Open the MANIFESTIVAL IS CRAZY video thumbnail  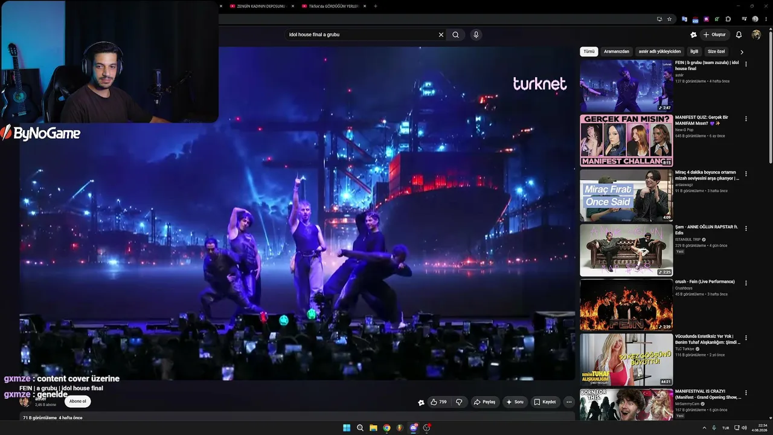(x=626, y=404)
